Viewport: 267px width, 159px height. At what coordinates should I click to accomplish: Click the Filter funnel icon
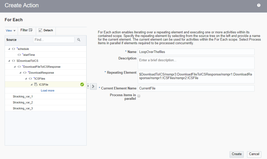(31, 30)
